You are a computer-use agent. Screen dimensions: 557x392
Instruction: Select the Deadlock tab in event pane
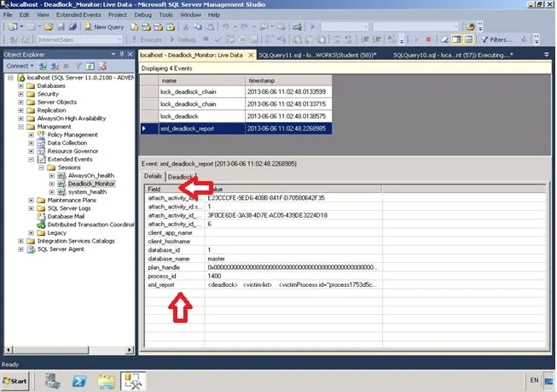[181, 177]
